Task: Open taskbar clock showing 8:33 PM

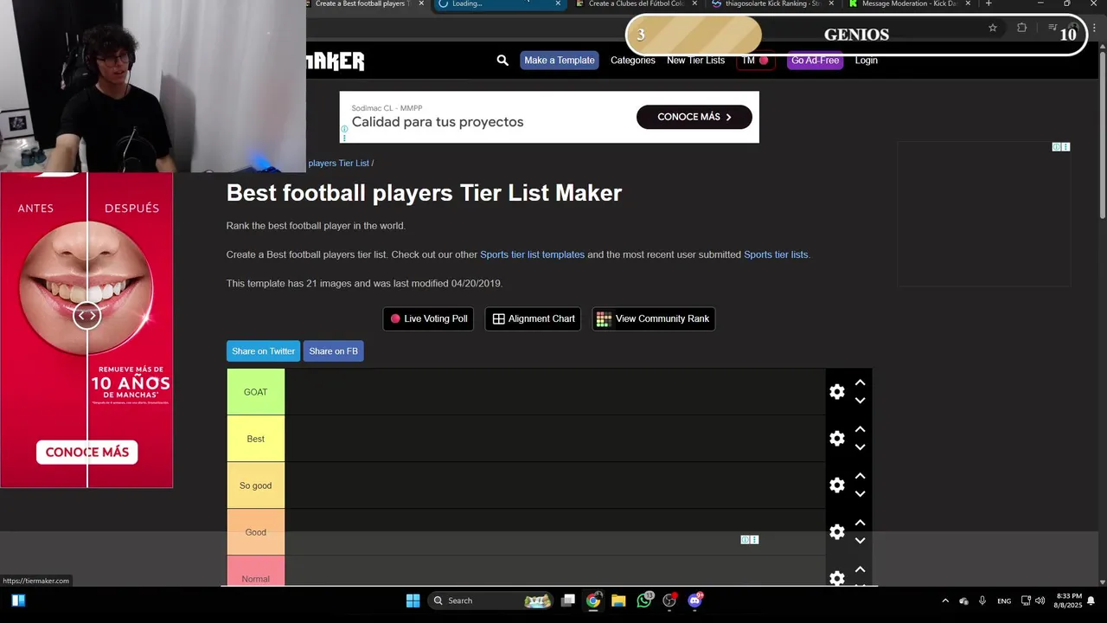Action: 1069,601
